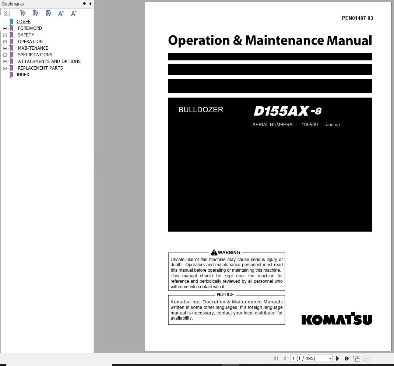This screenshot has height=366, width=394.
Task: Click inside the page number input field
Action: pyautogui.click(x=306, y=358)
